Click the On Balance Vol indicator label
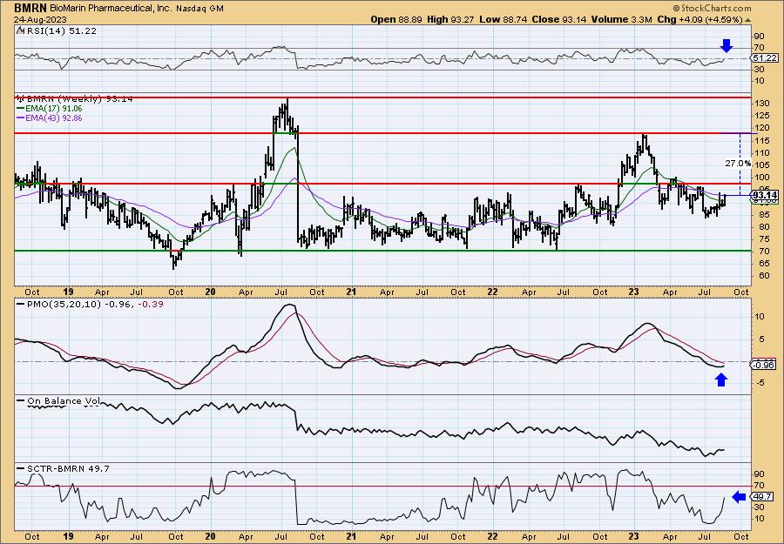 pyautogui.click(x=64, y=400)
